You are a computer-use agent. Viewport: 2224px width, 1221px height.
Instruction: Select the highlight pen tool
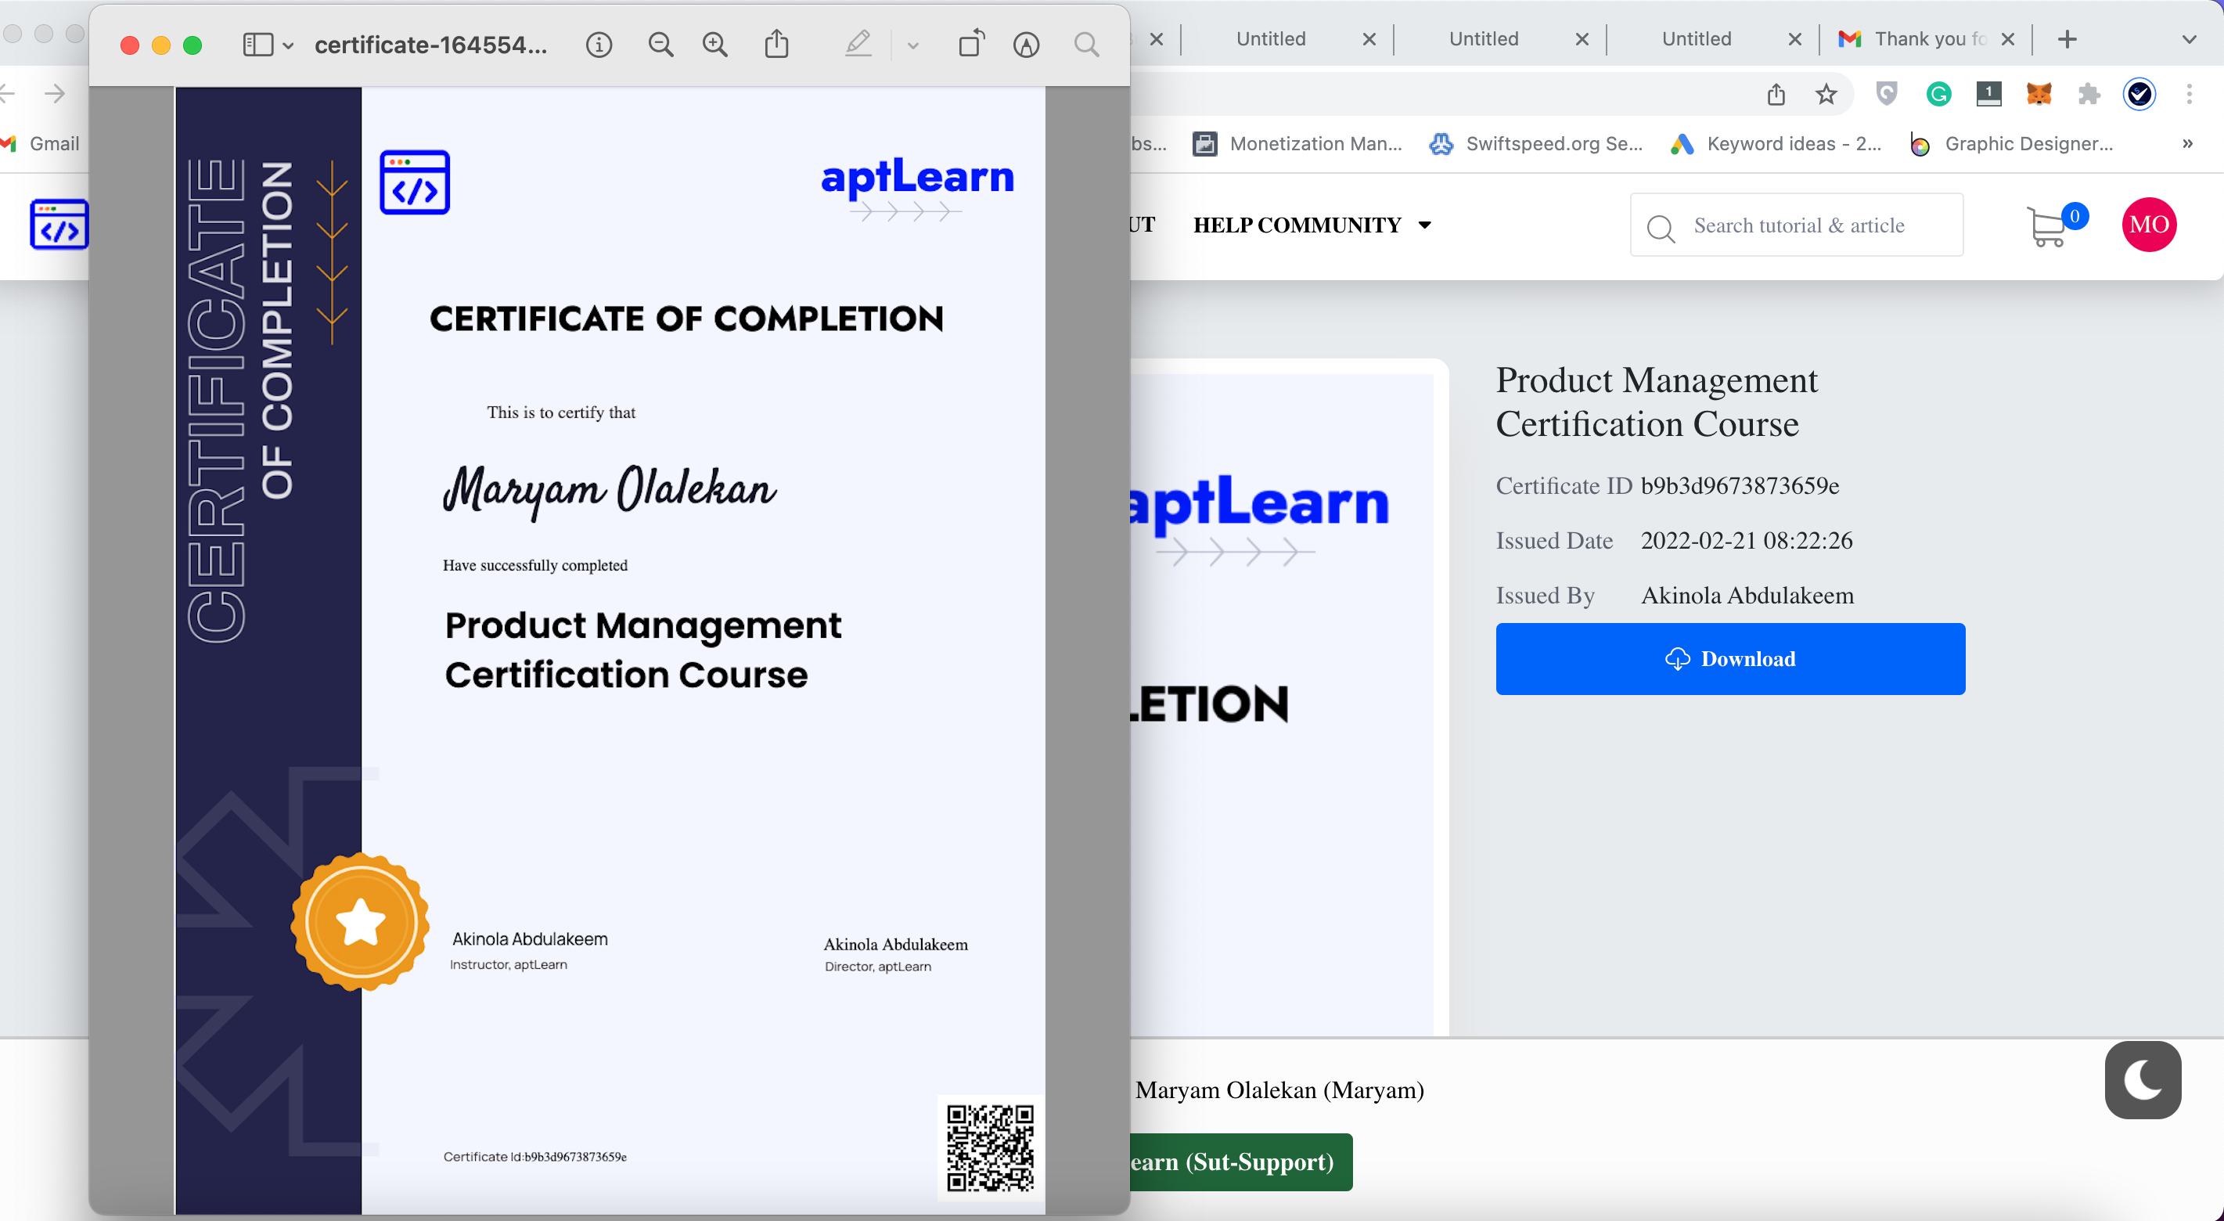tap(858, 45)
